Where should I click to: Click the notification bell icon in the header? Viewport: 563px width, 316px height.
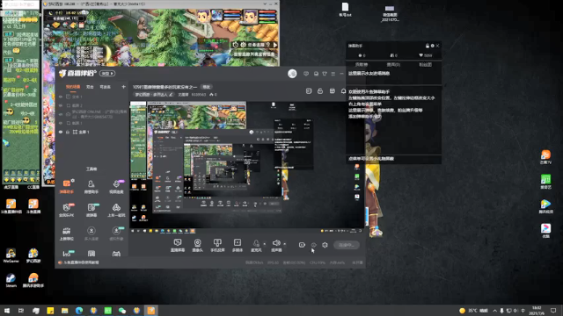click(343, 91)
